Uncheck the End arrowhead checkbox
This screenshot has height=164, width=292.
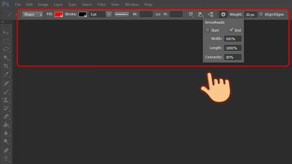(231, 30)
